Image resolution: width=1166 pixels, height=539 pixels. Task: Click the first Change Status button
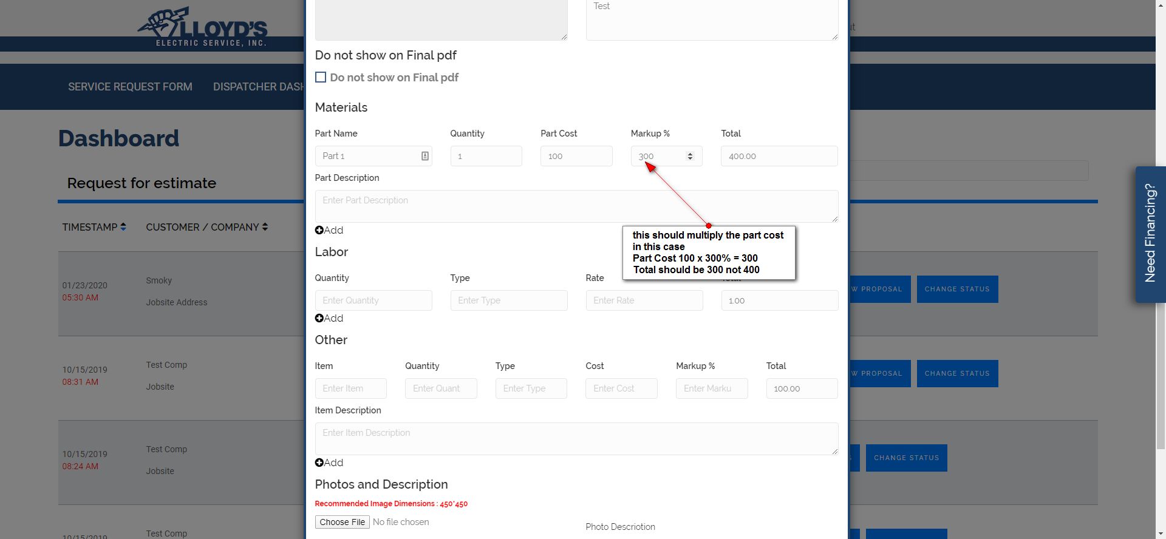point(957,289)
